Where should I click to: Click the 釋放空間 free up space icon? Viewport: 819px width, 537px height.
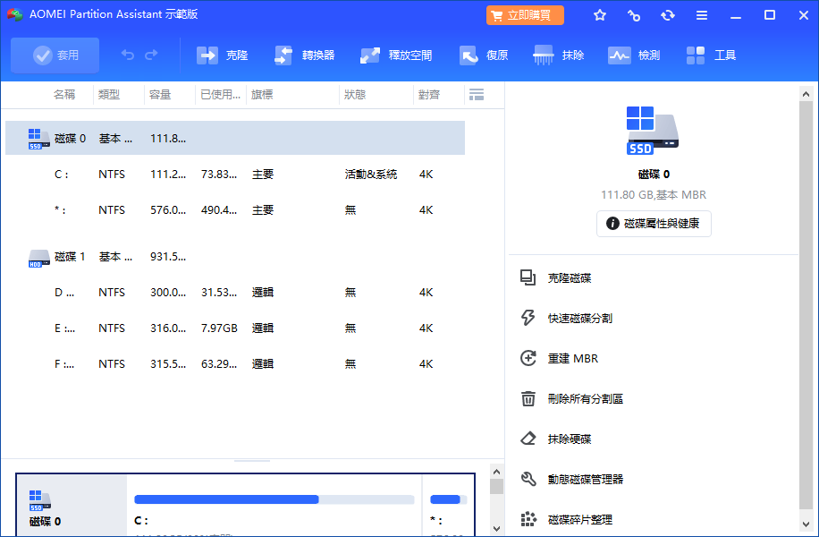(x=396, y=55)
